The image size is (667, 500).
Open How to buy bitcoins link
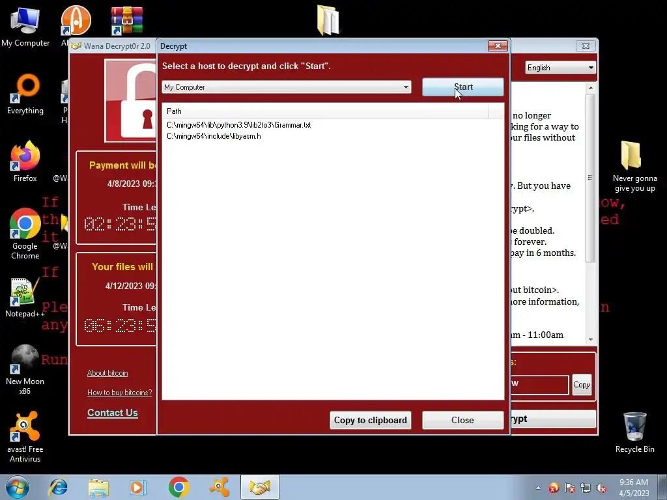120,393
